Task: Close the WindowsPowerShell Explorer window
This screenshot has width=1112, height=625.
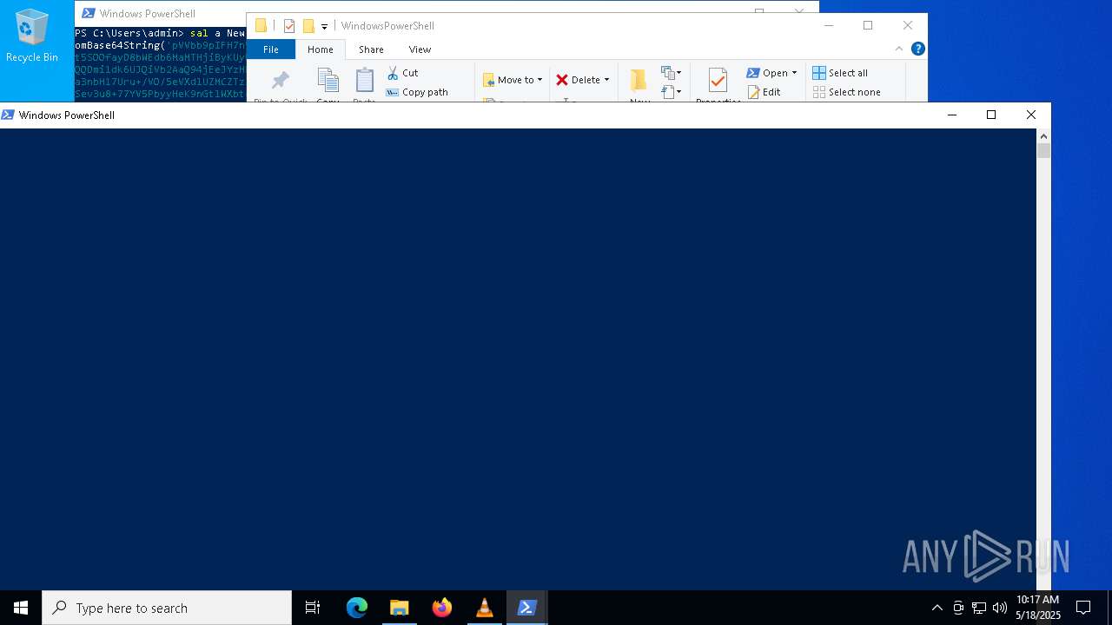Action: [908, 25]
